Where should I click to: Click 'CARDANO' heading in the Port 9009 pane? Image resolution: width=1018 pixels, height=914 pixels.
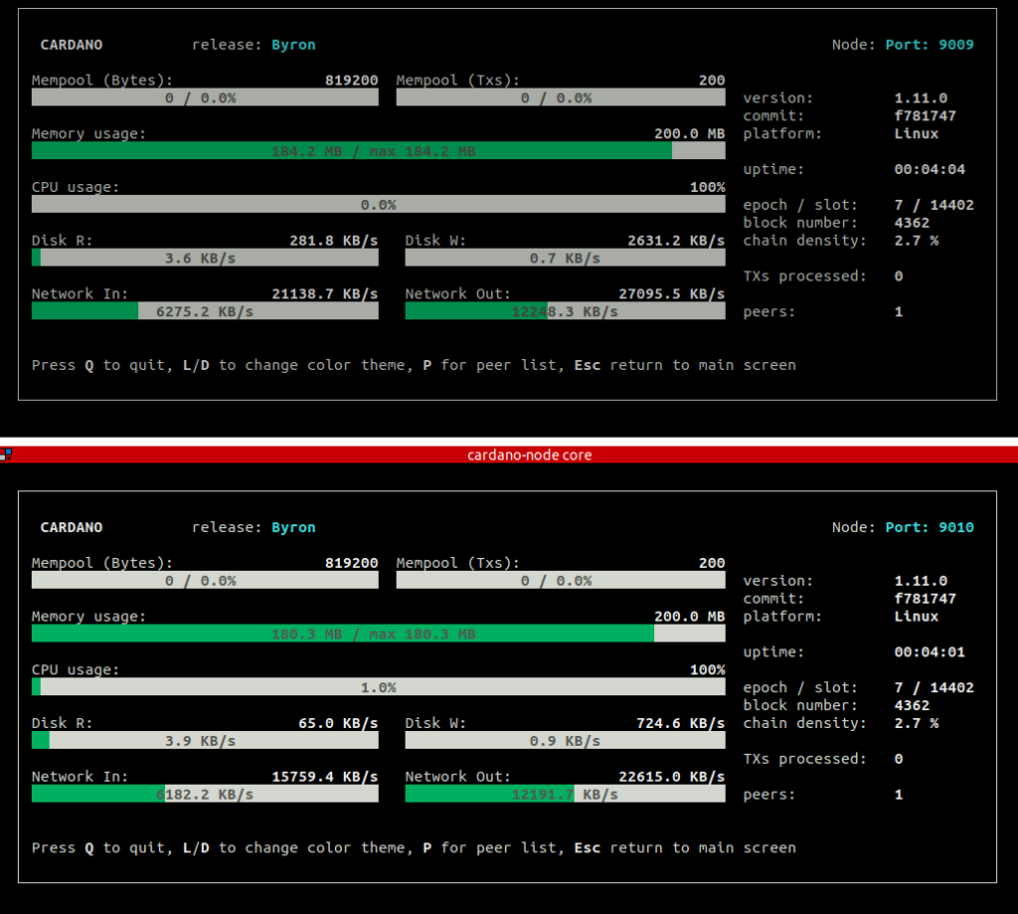pyautogui.click(x=72, y=44)
